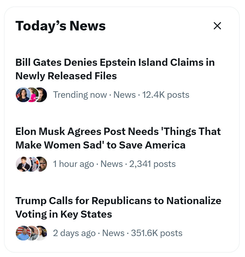Click first avatar under Elon Musk story
245x257 pixels.
pos(22,164)
